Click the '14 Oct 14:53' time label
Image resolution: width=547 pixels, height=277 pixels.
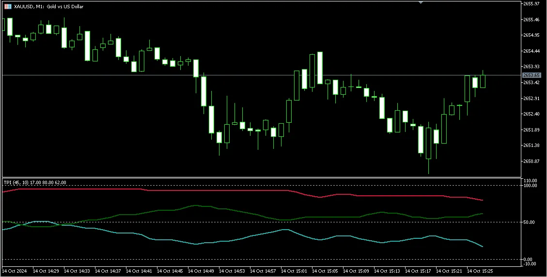232,271
